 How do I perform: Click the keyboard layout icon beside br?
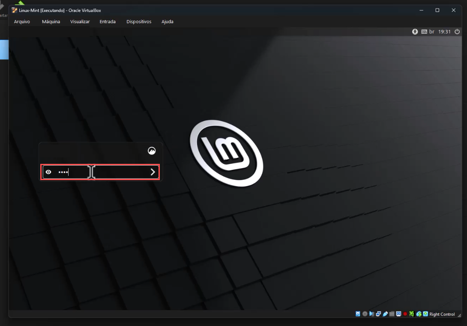[424, 32]
